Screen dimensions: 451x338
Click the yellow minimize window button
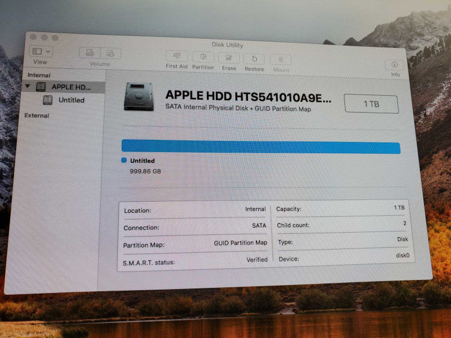pyautogui.click(x=44, y=37)
